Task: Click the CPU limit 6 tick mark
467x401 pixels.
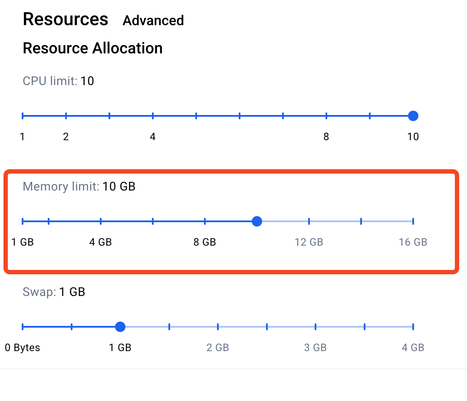Action: pyautogui.click(x=240, y=116)
